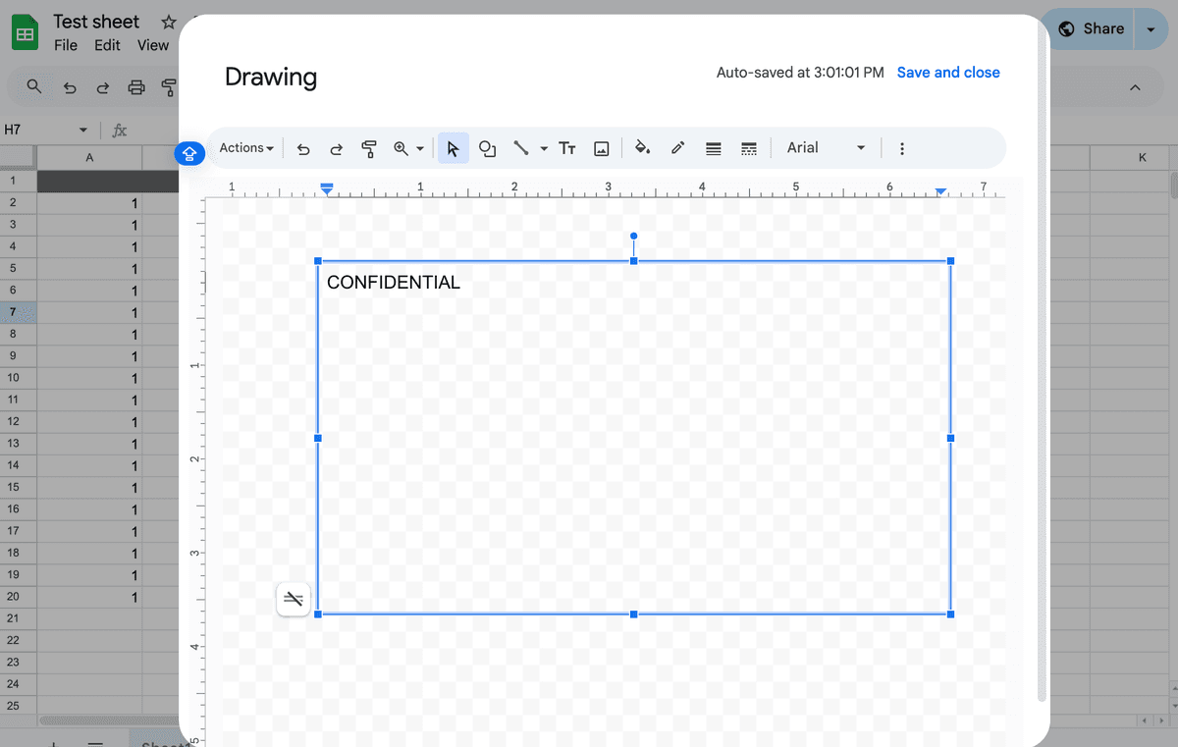
Task: Click Save and close
Action: pos(948,72)
